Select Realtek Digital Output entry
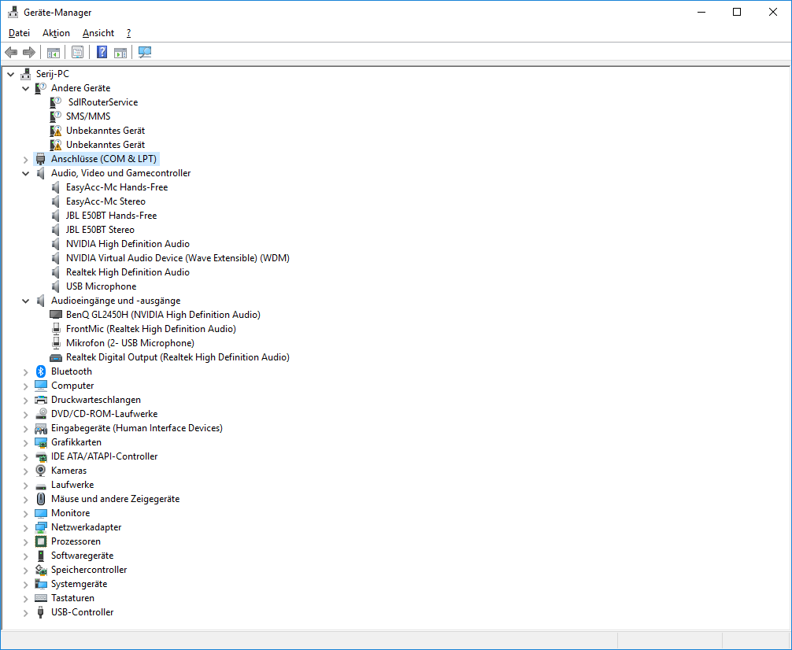Image resolution: width=792 pixels, height=650 pixels. point(177,357)
